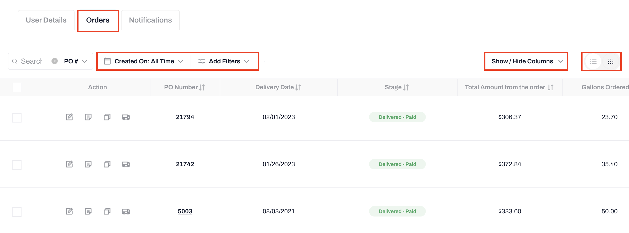This screenshot has height=233, width=629.
Task: Expand the Created On: All Time filter
Action: 144,61
